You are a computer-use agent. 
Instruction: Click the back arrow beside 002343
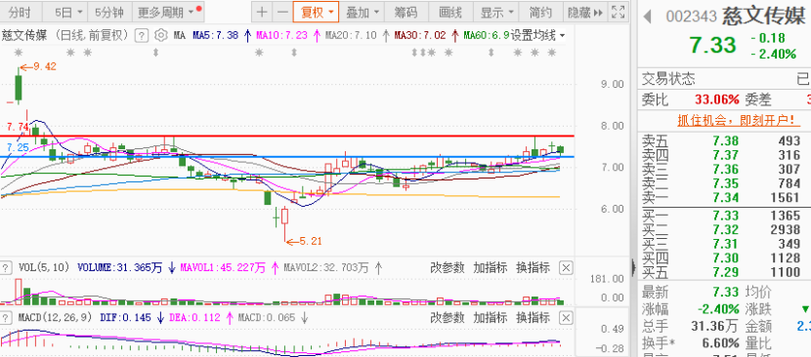(x=647, y=17)
